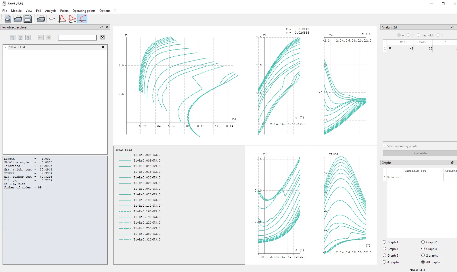Expand the NACA 8413 tree item

pos(5,47)
